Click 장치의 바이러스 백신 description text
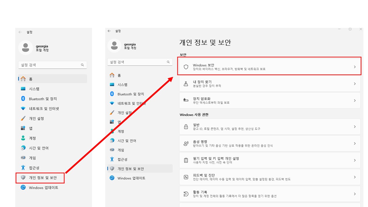 (x=229, y=69)
